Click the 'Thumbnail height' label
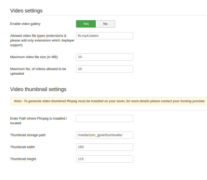Viewport: 207px width, 180px height. 23,159
